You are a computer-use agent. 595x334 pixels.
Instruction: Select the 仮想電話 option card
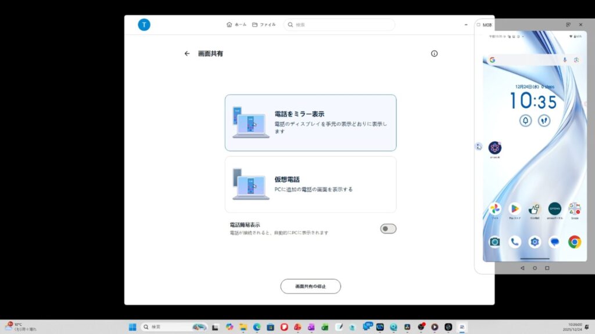(310, 184)
